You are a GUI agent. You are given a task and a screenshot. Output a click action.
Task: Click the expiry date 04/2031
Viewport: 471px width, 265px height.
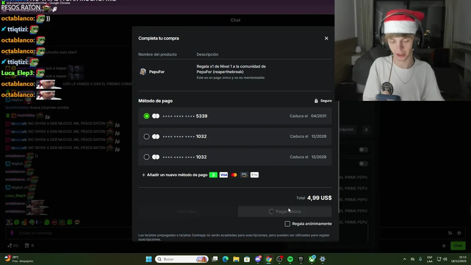point(319,116)
